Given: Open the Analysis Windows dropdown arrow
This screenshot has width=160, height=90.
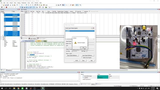Looking at the screenshot, I should (x=41, y=7).
